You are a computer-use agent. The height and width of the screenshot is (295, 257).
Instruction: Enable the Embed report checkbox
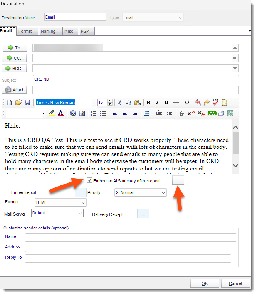tap(8, 192)
